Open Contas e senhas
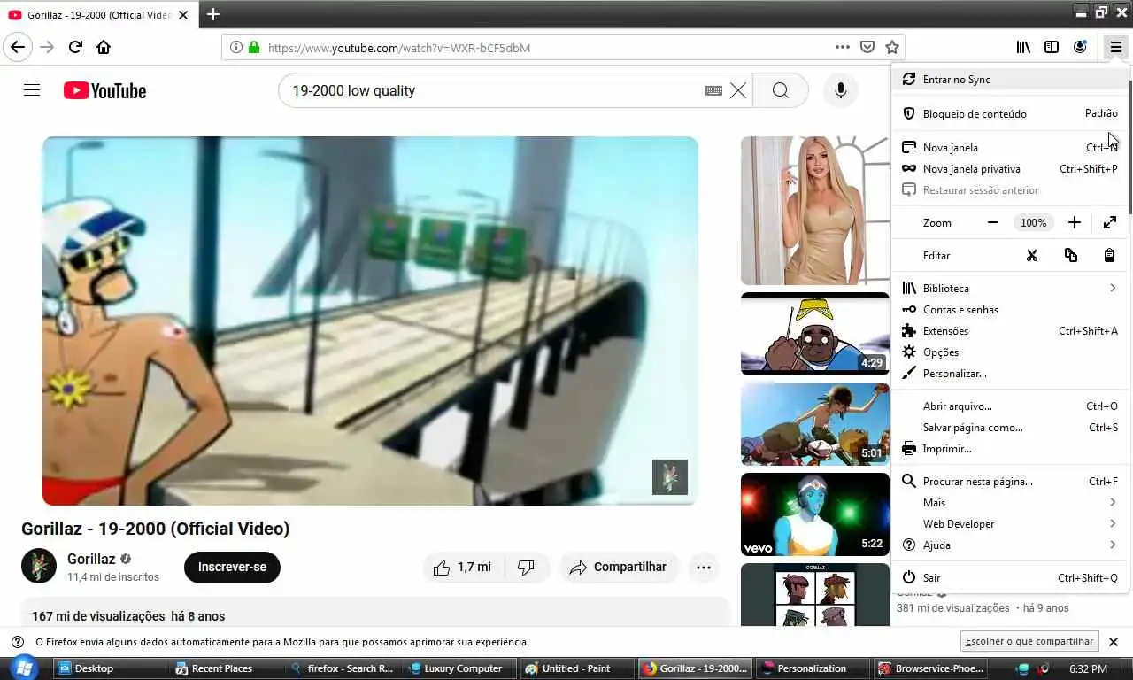This screenshot has height=680, width=1133. point(1010,309)
